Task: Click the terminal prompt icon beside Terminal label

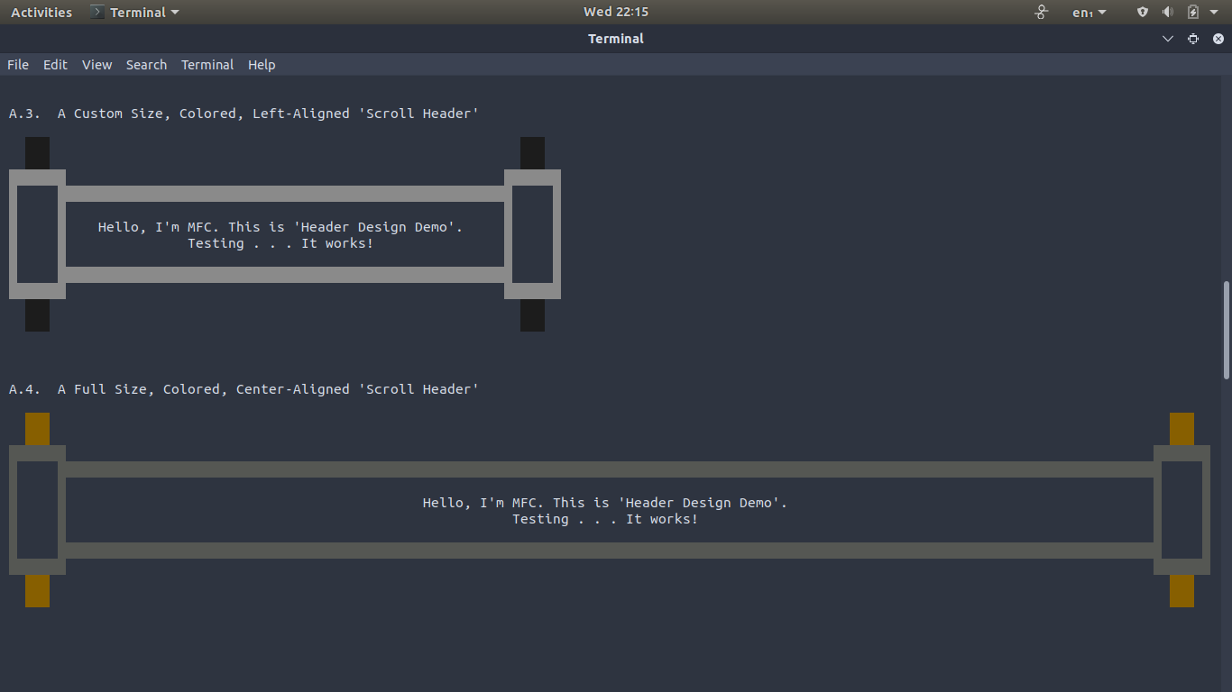Action: click(x=97, y=12)
